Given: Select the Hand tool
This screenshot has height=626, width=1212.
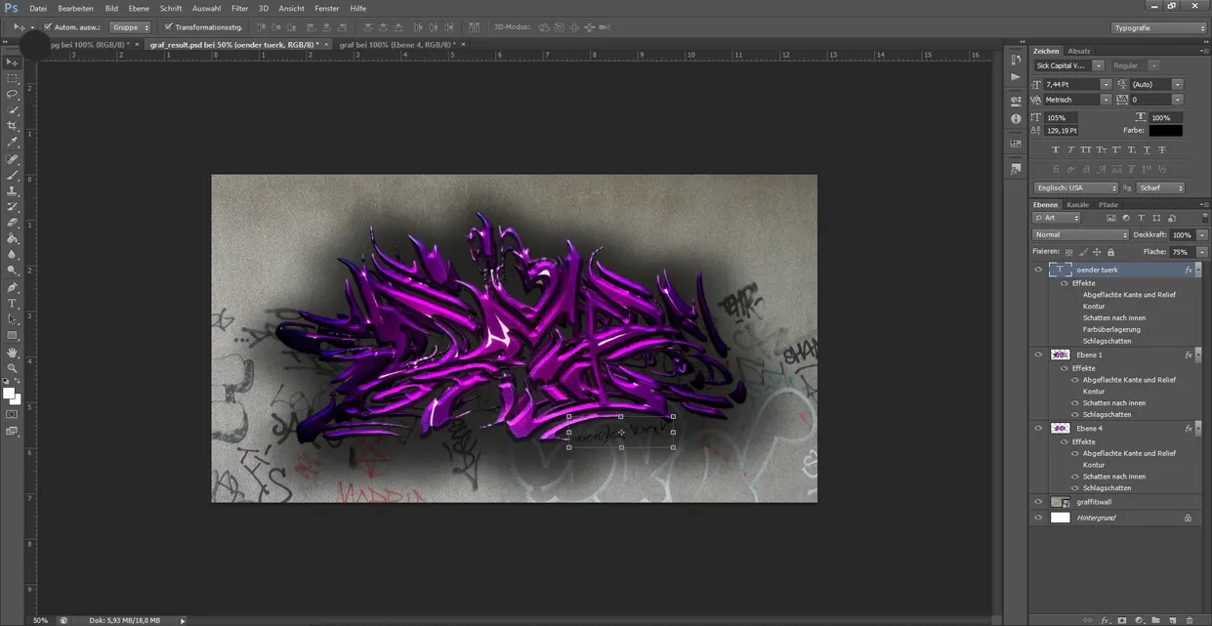Looking at the screenshot, I should coord(12,353).
